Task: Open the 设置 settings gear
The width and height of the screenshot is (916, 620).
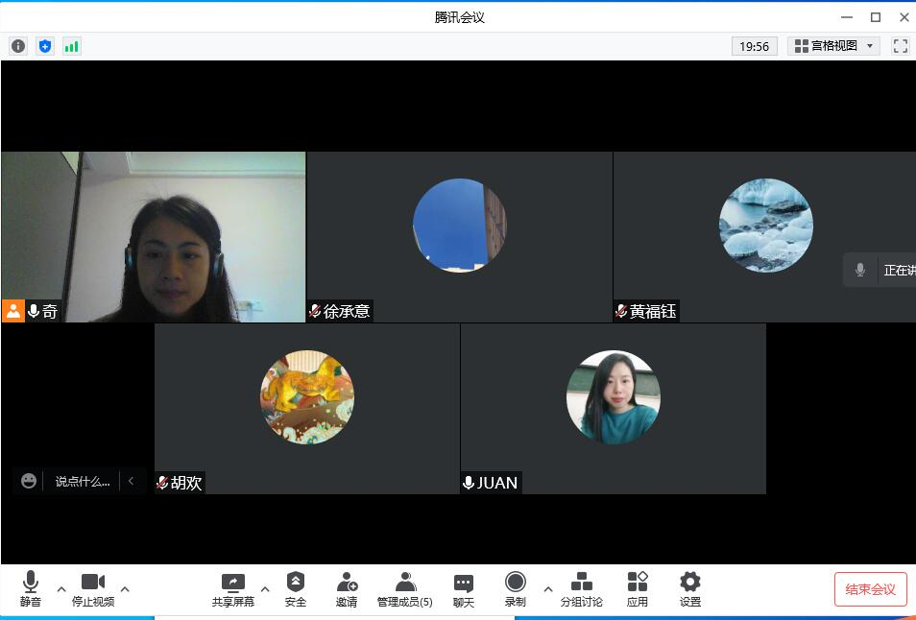Action: (689, 589)
